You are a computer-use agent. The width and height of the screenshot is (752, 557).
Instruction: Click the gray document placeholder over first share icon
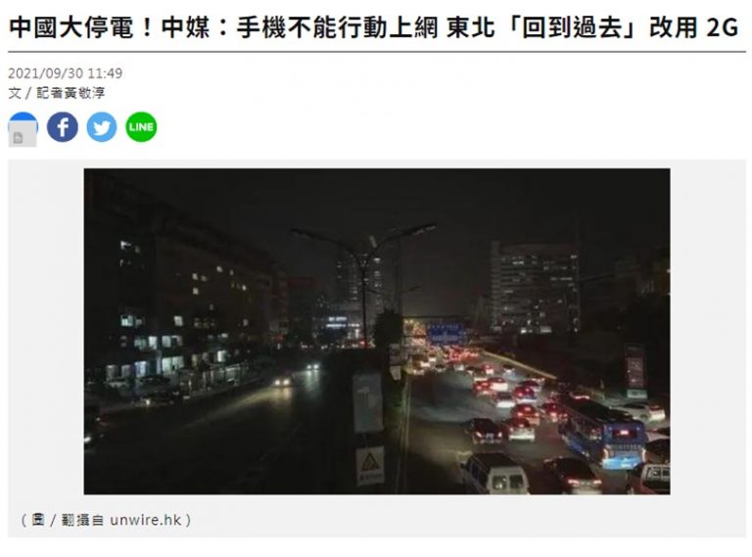click(x=19, y=138)
